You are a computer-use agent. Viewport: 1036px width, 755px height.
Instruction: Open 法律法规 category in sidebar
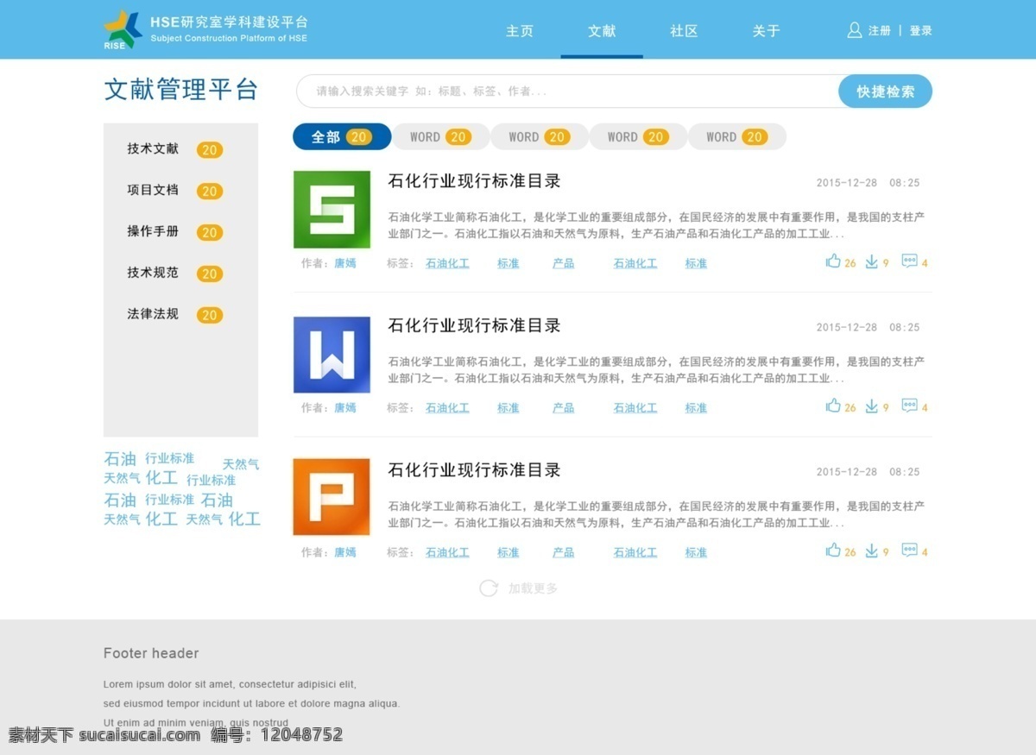coord(153,314)
